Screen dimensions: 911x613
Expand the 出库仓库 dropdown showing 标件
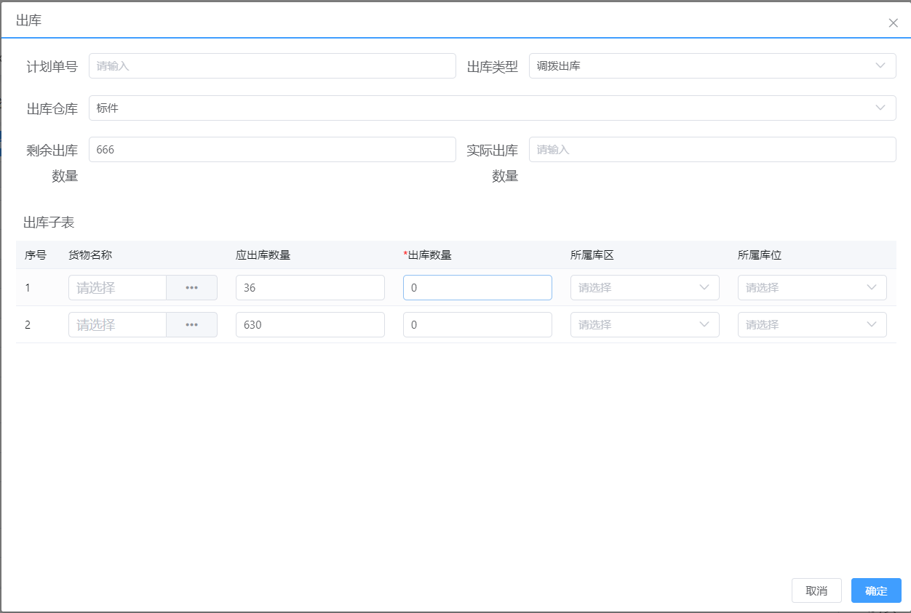pos(493,108)
